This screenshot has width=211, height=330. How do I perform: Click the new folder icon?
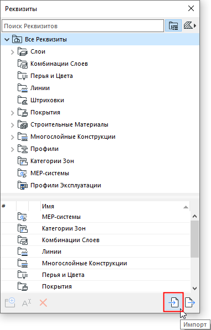[10, 303]
